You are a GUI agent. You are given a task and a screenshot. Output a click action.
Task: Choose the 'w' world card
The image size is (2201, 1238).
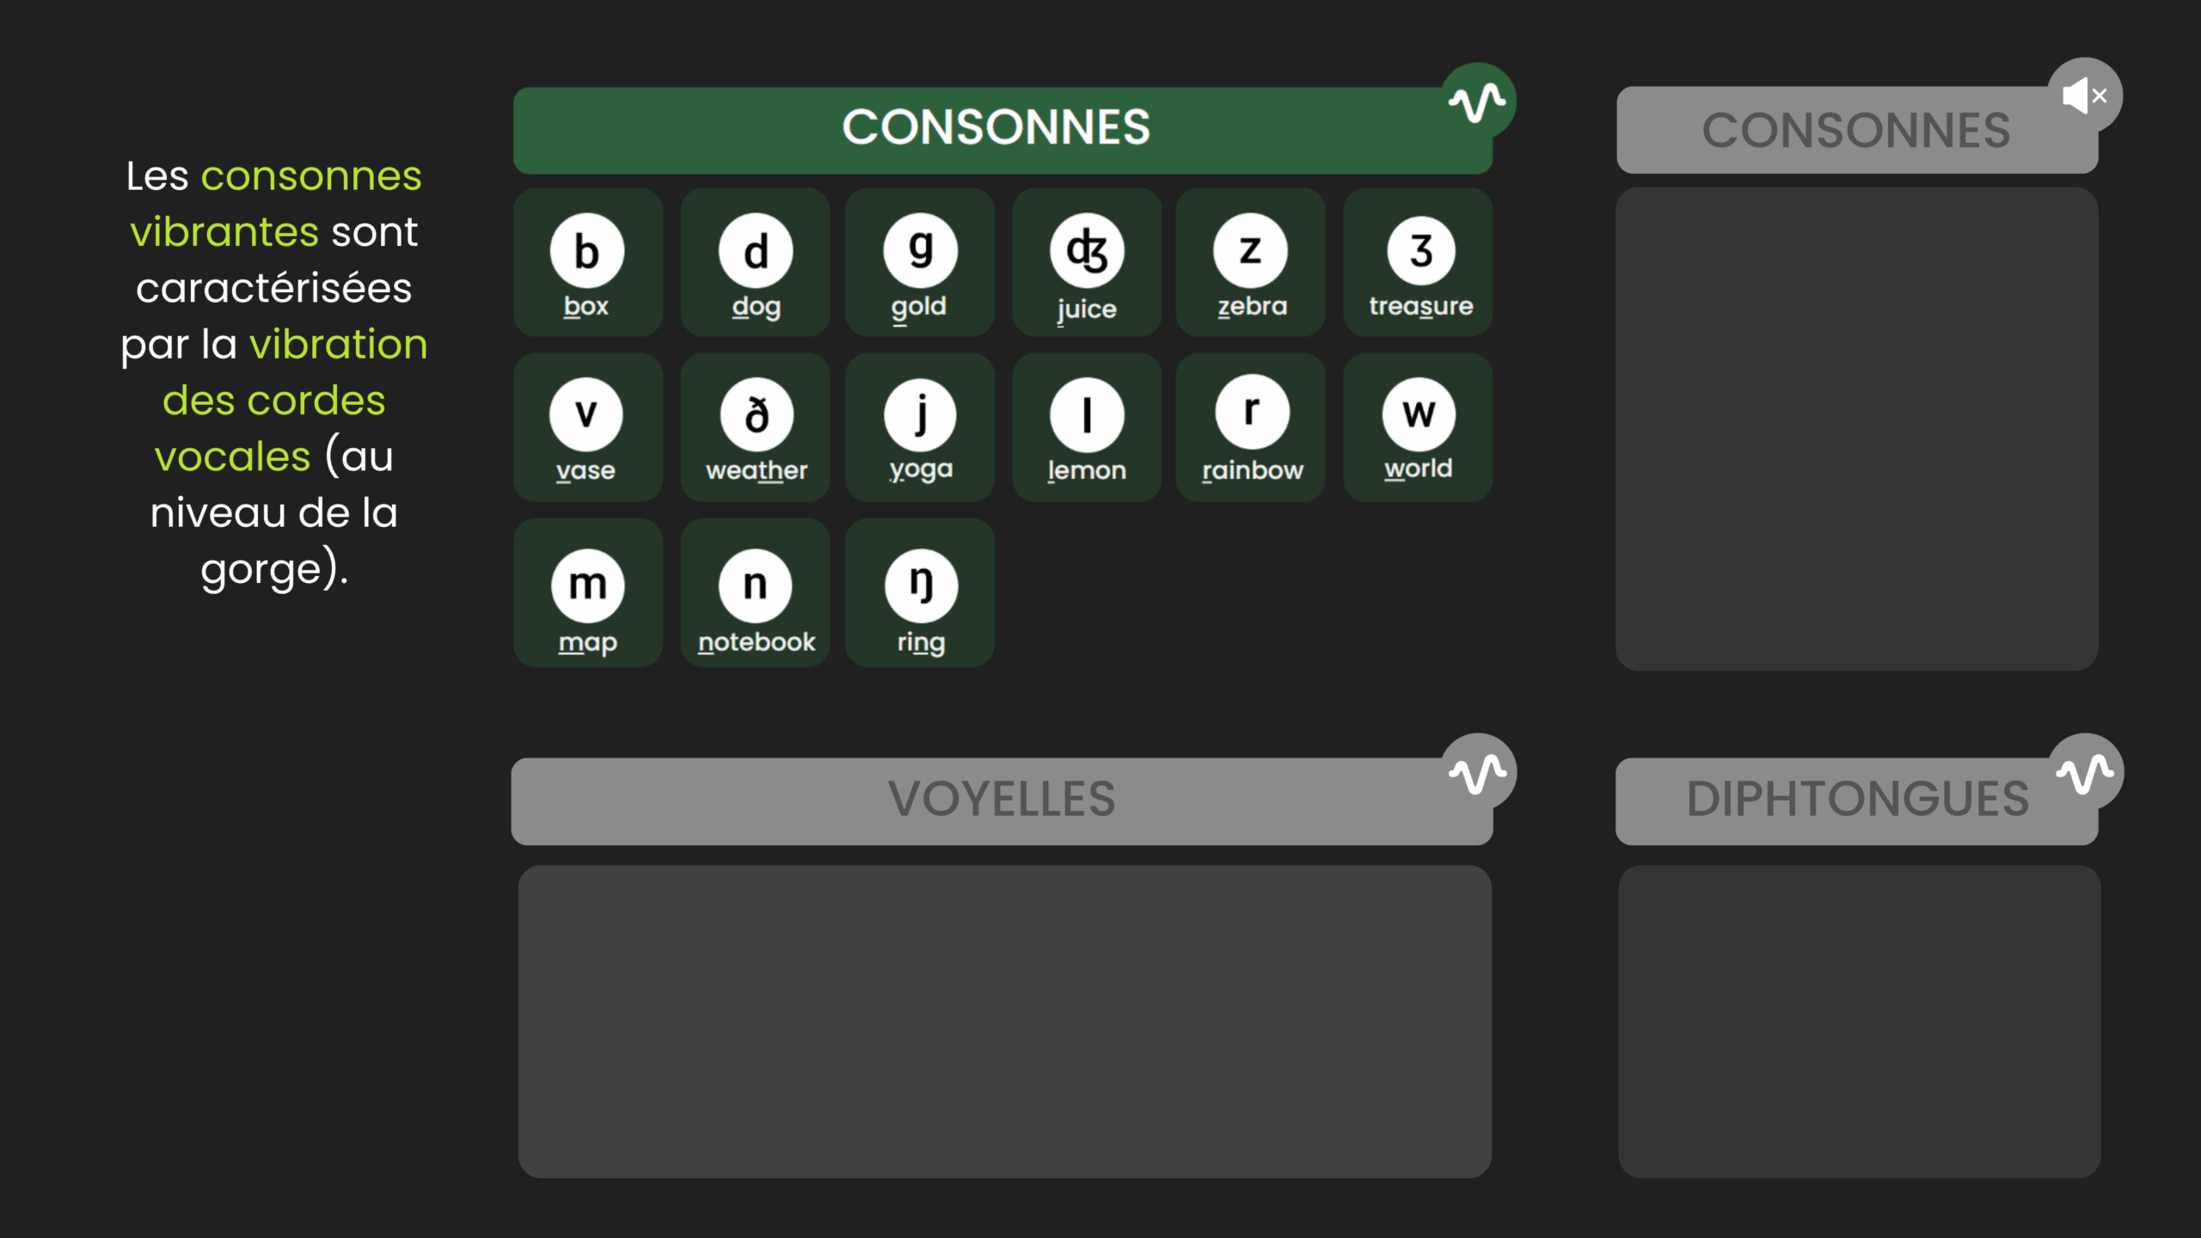pyautogui.click(x=1418, y=427)
